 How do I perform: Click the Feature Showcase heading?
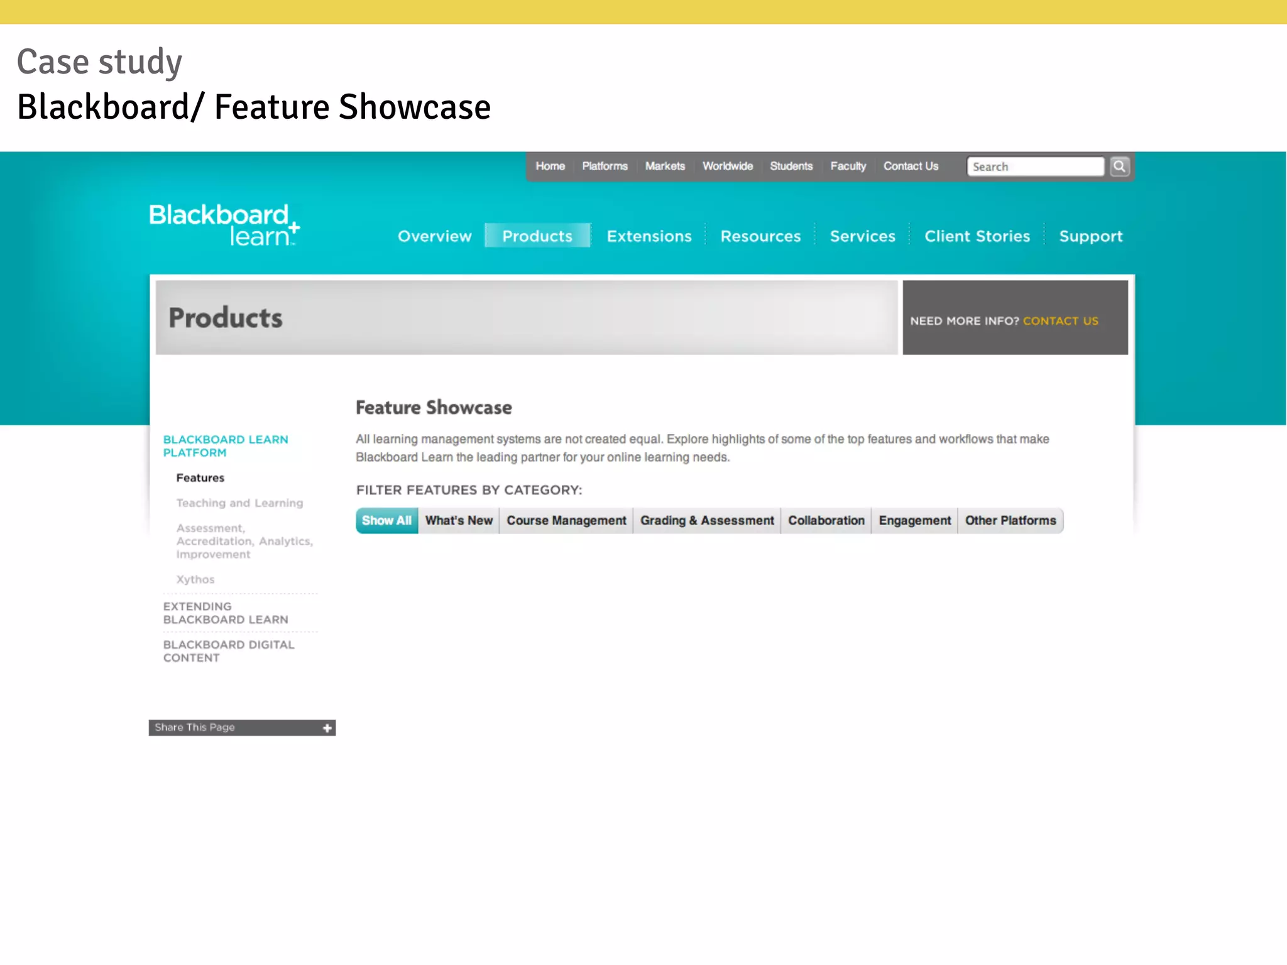[434, 407]
